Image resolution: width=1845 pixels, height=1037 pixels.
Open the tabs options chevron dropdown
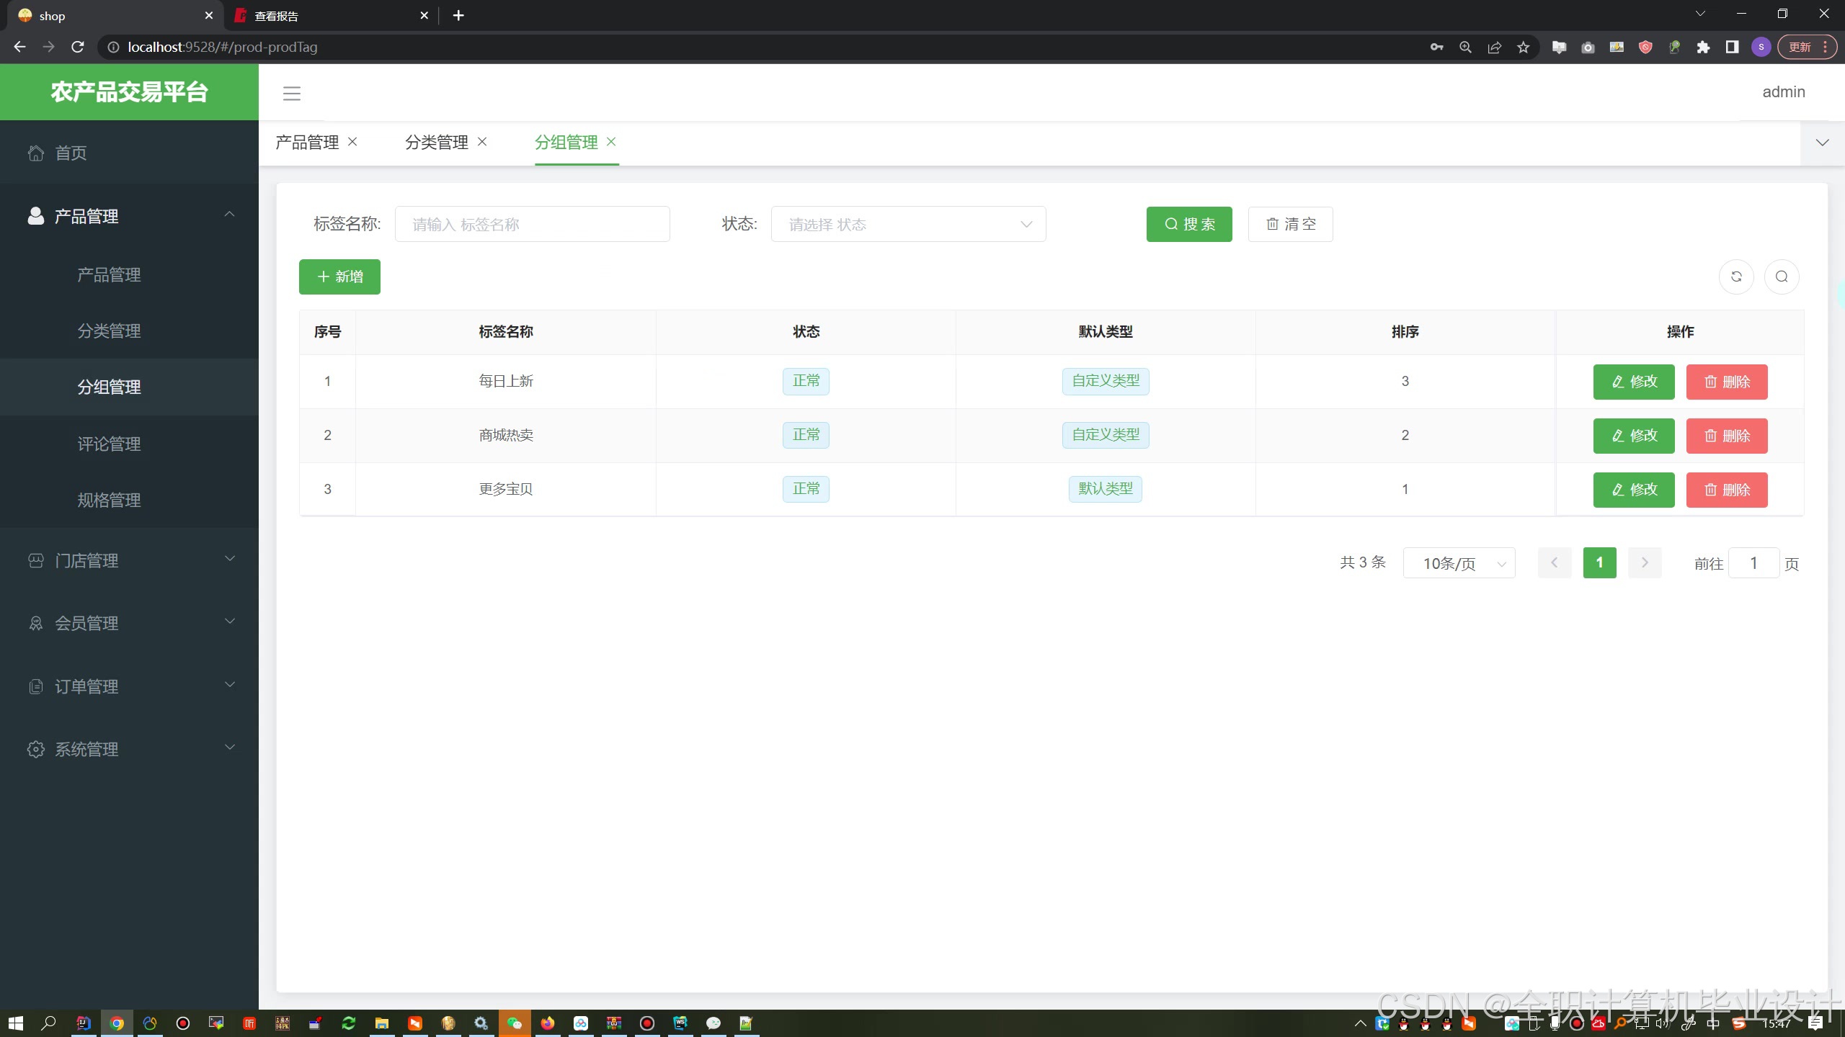click(1822, 143)
